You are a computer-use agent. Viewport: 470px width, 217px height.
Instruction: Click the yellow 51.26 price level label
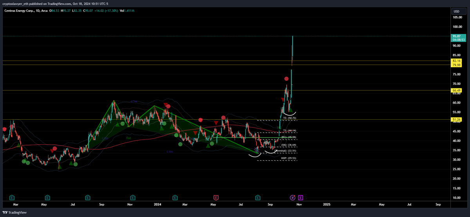tap(456, 120)
